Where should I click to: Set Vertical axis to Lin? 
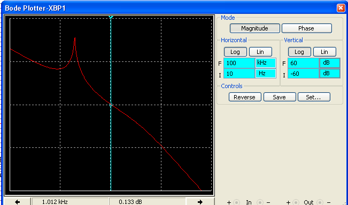324,52
